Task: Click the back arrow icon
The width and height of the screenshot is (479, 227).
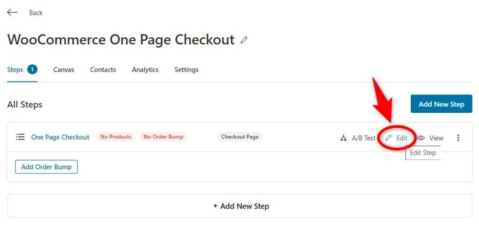Action: tap(12, 13)
